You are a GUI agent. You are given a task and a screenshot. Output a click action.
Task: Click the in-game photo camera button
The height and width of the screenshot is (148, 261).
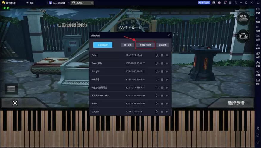pos(243,36)
